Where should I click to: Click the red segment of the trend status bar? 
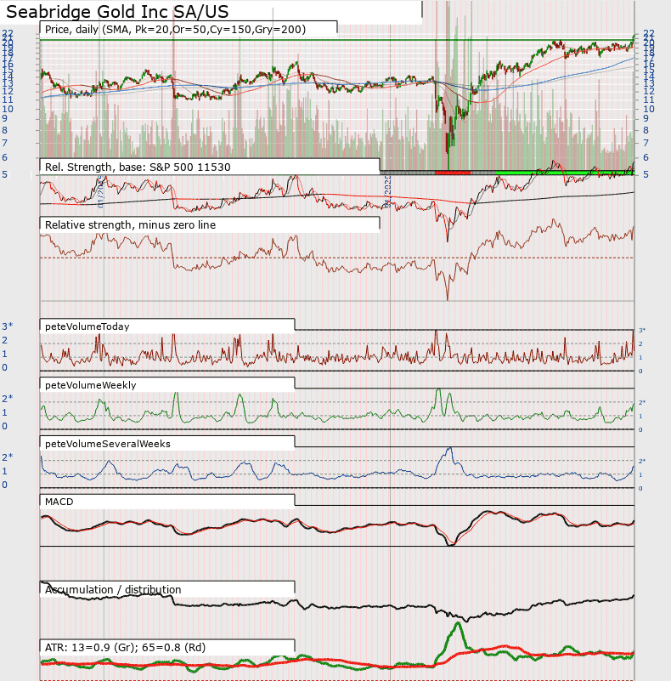(453, 173)
